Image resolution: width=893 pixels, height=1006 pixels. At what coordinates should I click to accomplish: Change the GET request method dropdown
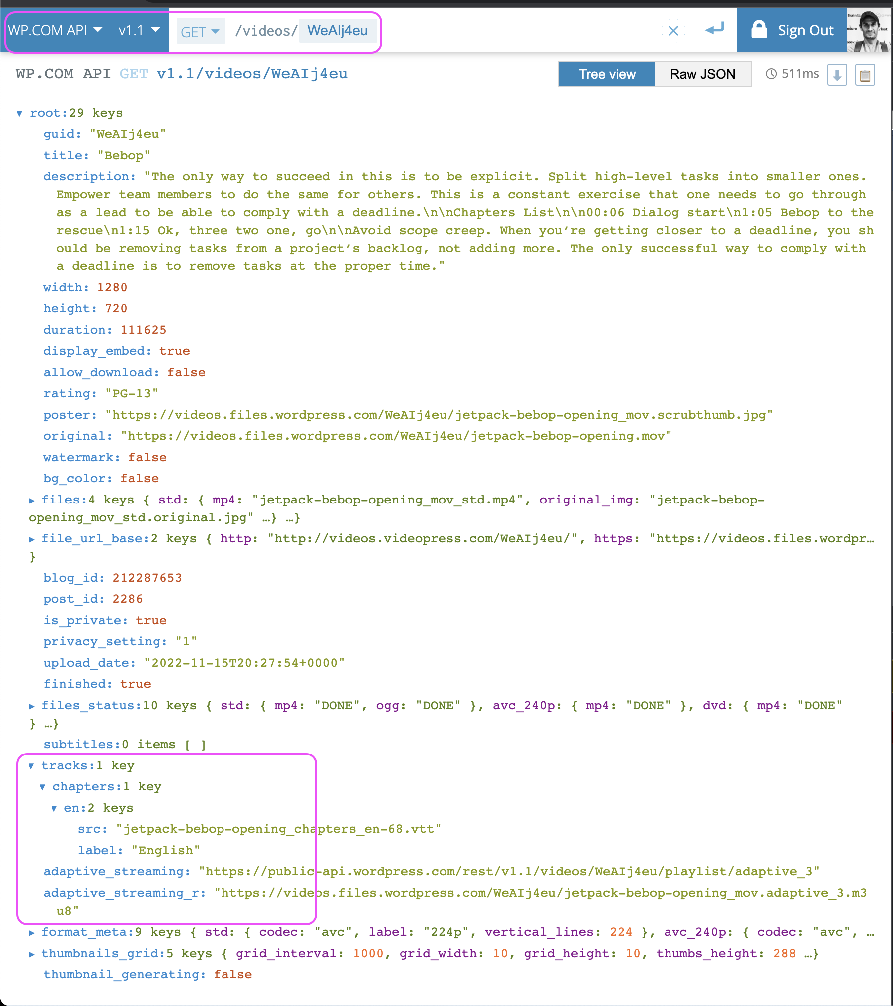(201, 32)
